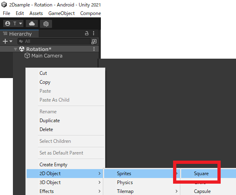
Task: Click the Main Camera cube icon
Action: [x=27, y=55]
